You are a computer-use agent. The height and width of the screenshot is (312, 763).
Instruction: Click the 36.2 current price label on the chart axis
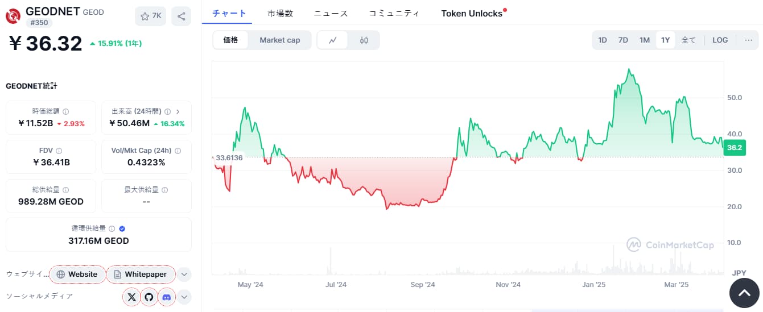tap(734, 148)
